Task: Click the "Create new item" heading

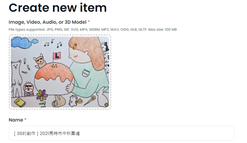Action: pyautogui.click(x=58, y=8)
